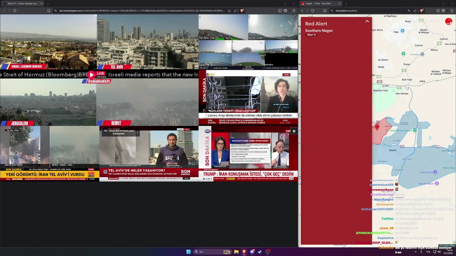
Task: Share the Red Alert page
Action: pos(415,11)
